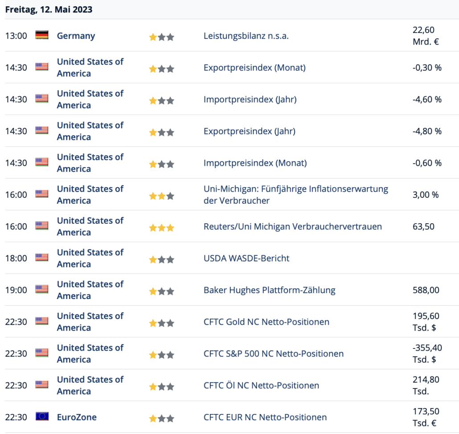Click the star rating for Leistungsbilanz n.s.a.
The width and height of the screenshot is (459, 434).
coord(162,37)
